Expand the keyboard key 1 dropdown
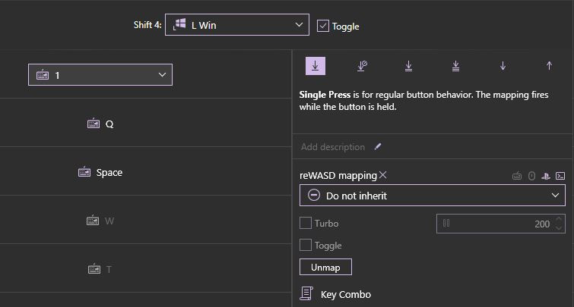The image size is (574, 307). click(100, 75)
